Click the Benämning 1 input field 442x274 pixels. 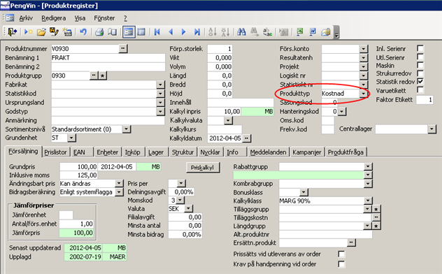click(108, 58)
